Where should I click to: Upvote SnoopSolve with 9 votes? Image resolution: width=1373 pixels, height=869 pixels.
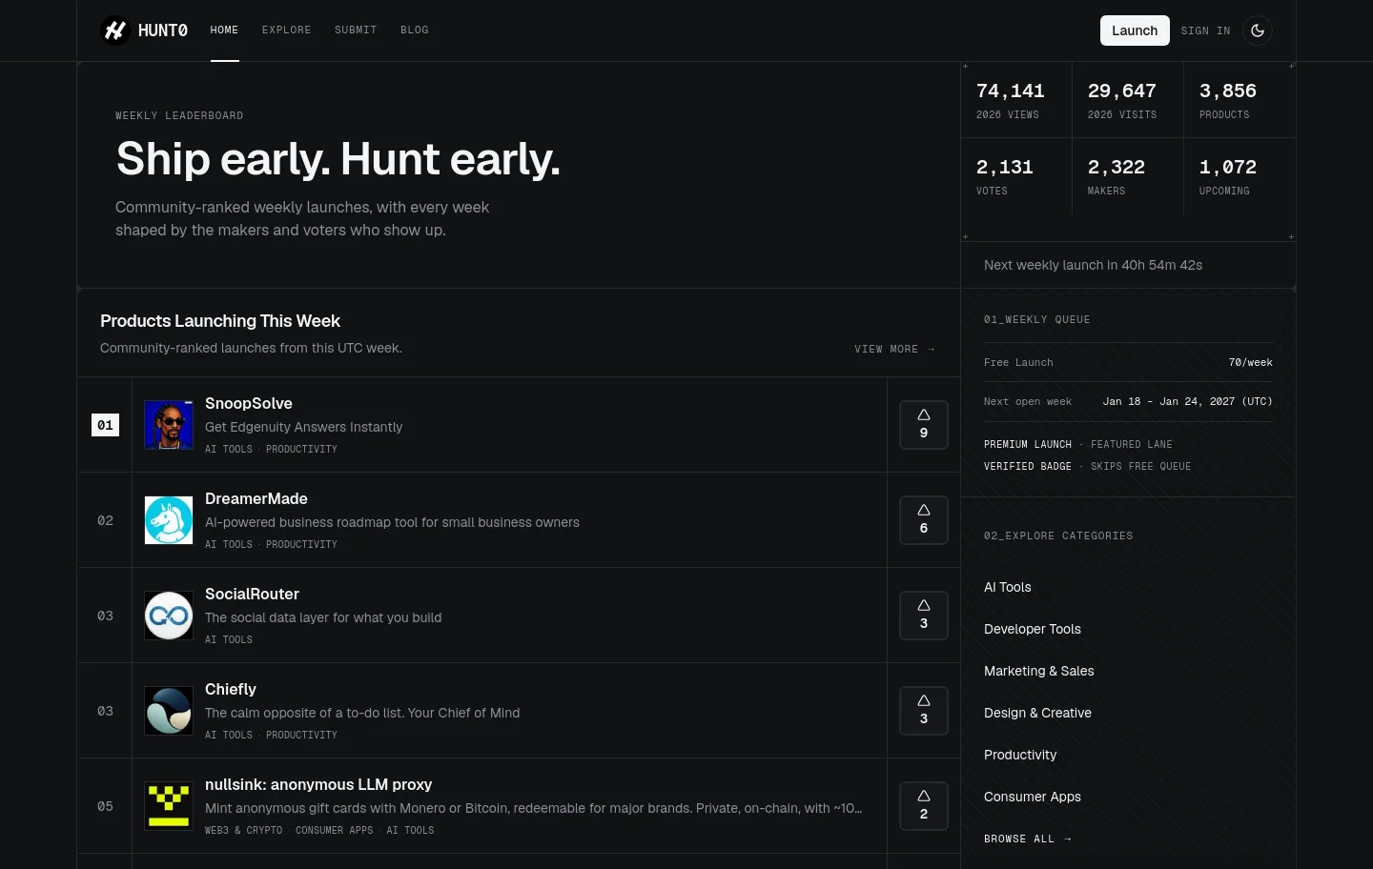[x=924, y=425]
